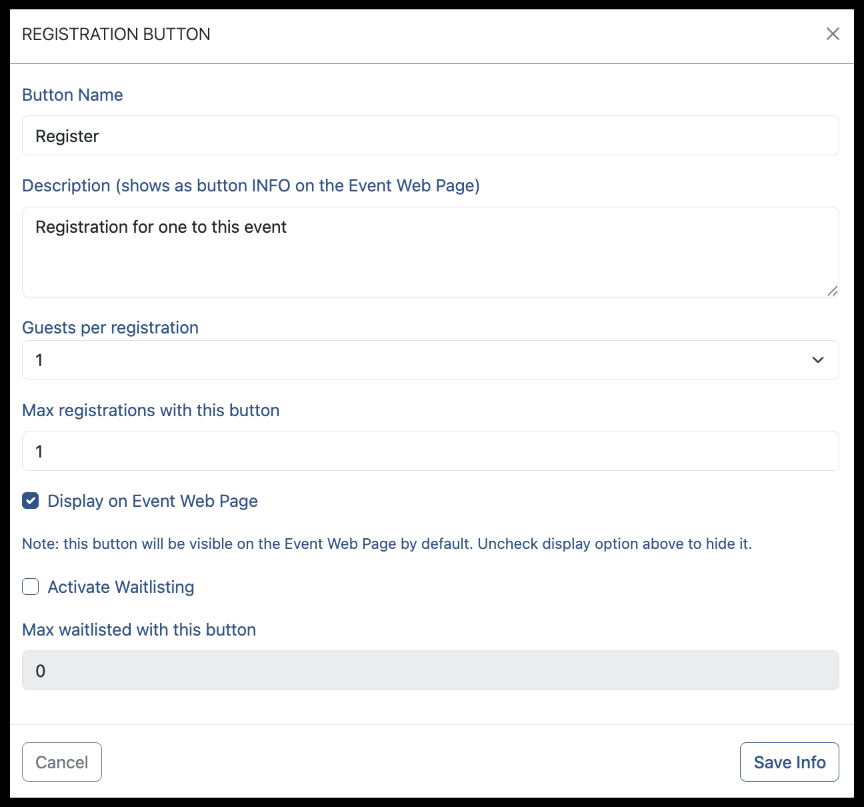Image resolution: width=864 pixels, height=807 pixels.
Task: Click the dropdown chevron arrow
Action: [x=818, y=360]
